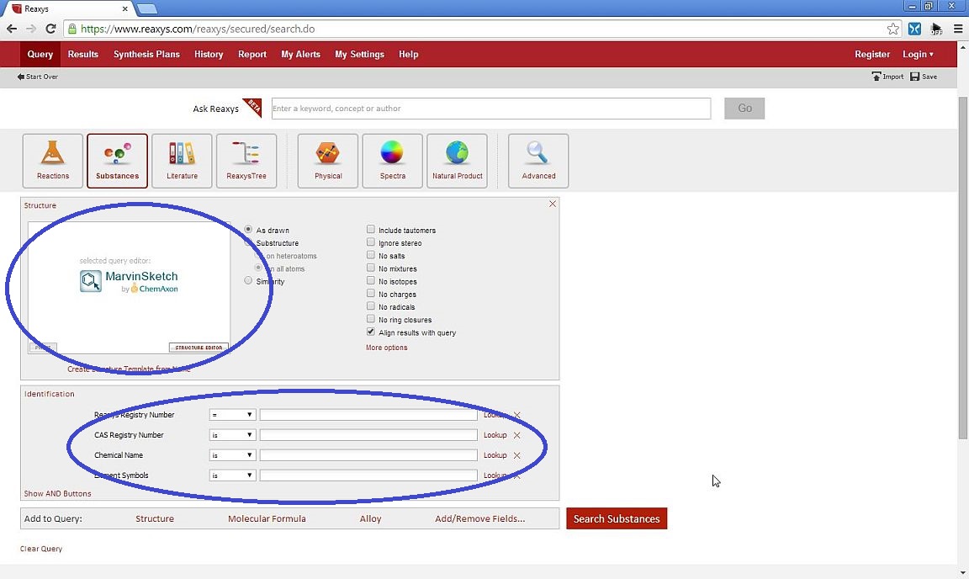Click the browser forward arrow

31,29
